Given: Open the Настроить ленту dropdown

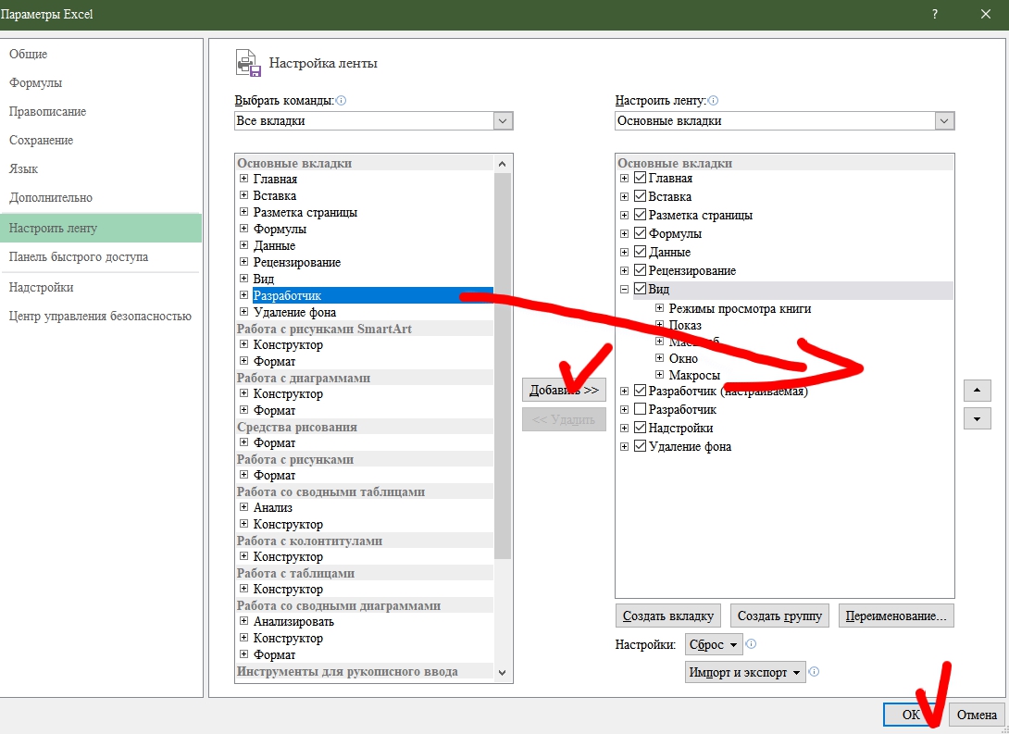Looking at the screenshot, I should pos(944,121).
